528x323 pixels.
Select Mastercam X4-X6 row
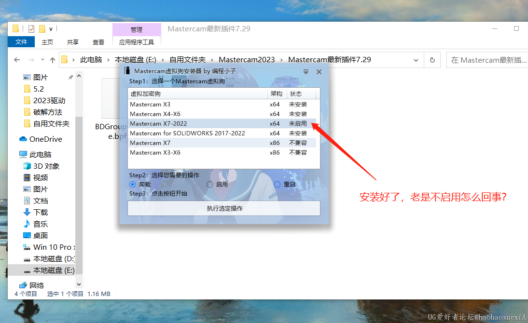222,114
